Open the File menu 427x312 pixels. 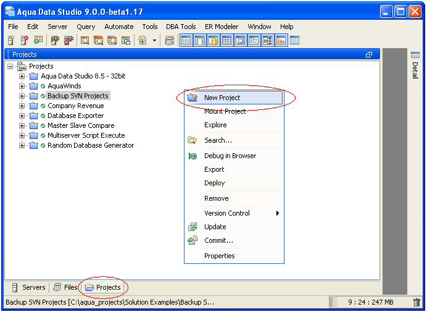13,27
